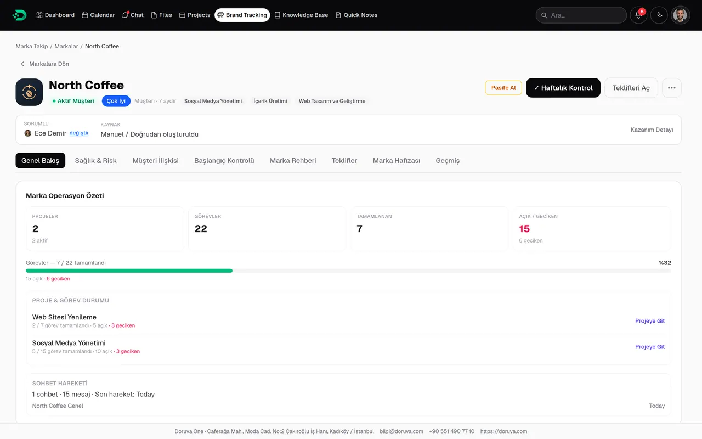Click Projeye Git for Sosyal Medya Yönetimi
This screenshot has width=702, height=439.
[650, 347]
